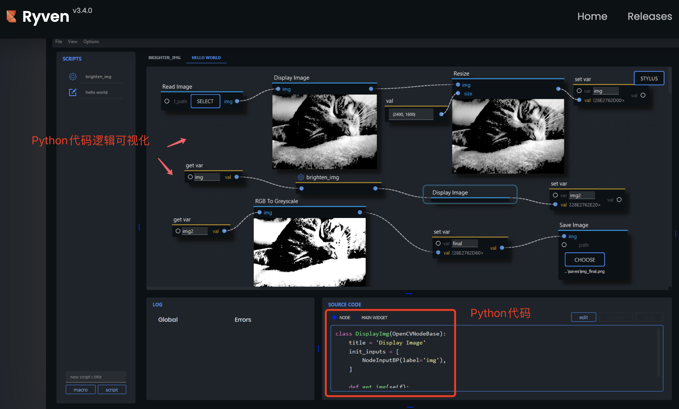Open the View menu
Viewport: 679px width, 409px height.
73,42
